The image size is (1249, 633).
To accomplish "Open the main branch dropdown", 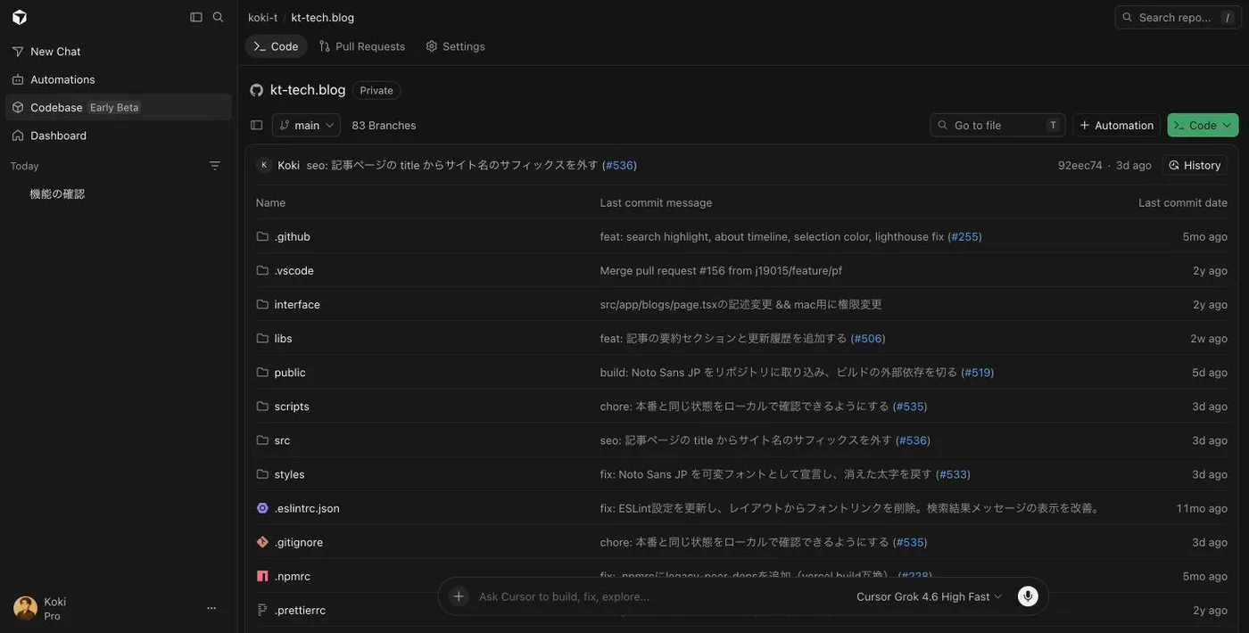I will tap(306, 125).
